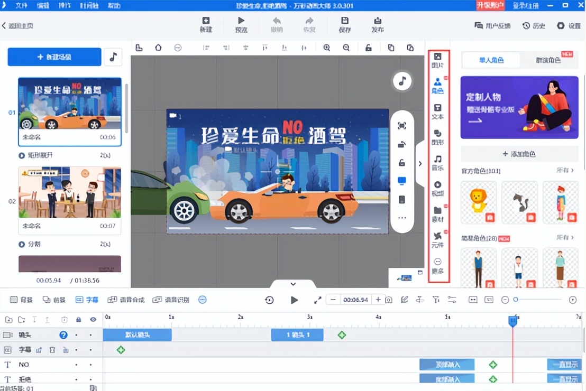Toggle the lock icon in the timeline header

[78, 319]
